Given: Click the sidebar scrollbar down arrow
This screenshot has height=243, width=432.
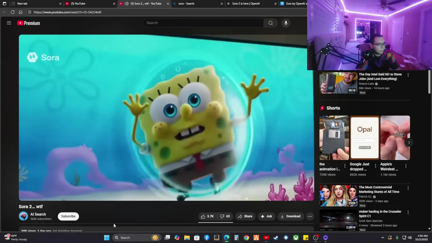Looking at the screenshot, I should click(x=429, y=228).
